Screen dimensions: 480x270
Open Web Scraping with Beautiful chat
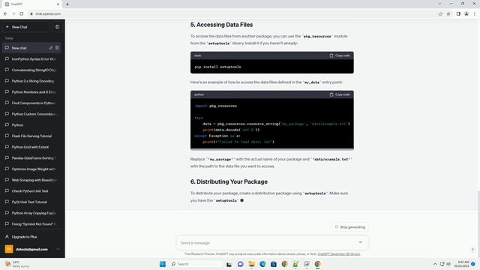pyautogui.click(x=32, y=180)
